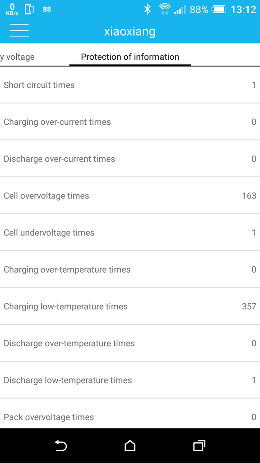260x463 pixels.
Task: Tap the battery status icon
Action: [219, 9]
